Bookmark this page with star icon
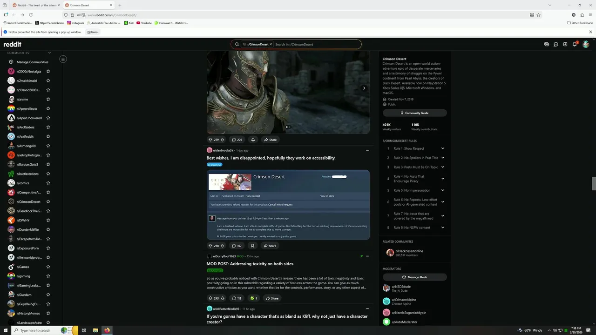 click(539, 15)
